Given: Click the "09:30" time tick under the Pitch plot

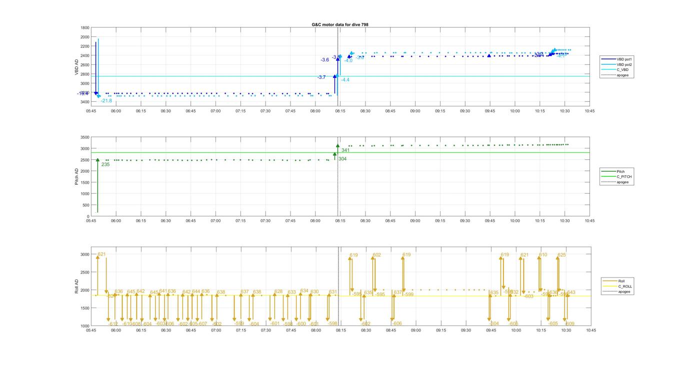Looking at the screenshot, I should 465,220.
